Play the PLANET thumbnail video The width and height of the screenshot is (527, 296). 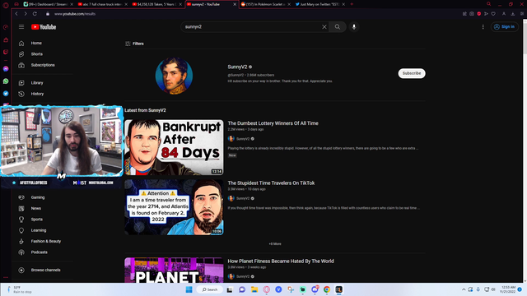coord(174,271)
